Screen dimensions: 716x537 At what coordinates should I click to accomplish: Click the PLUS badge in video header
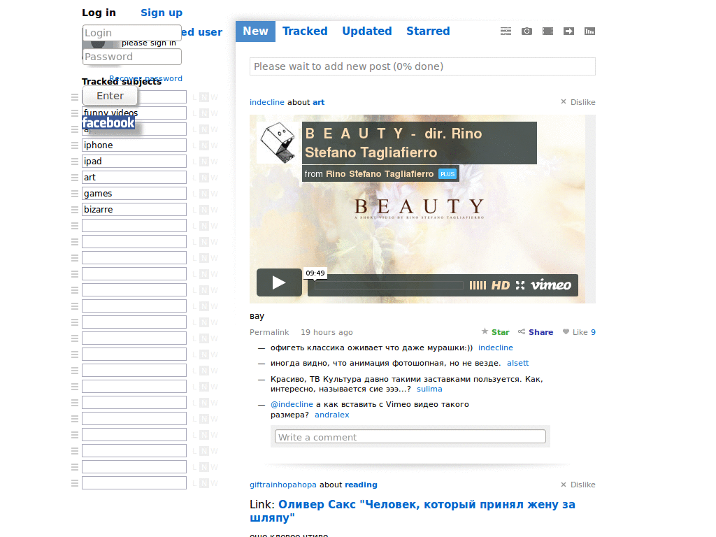(x=447, y=174)
